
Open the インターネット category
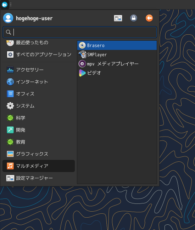(x=39, y=82)
